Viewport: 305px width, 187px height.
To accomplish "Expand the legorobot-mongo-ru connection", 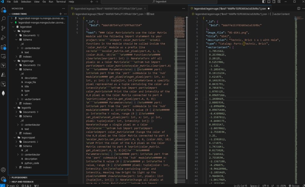I will click(12, 18).
